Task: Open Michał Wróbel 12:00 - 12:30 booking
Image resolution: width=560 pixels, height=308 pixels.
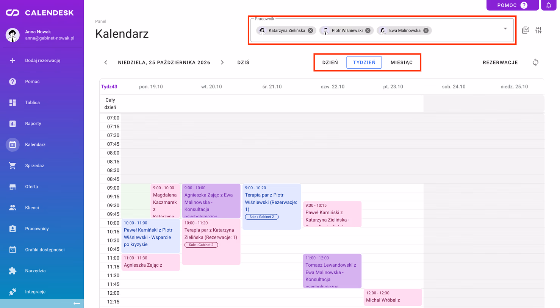Action: tap(393, 297)
